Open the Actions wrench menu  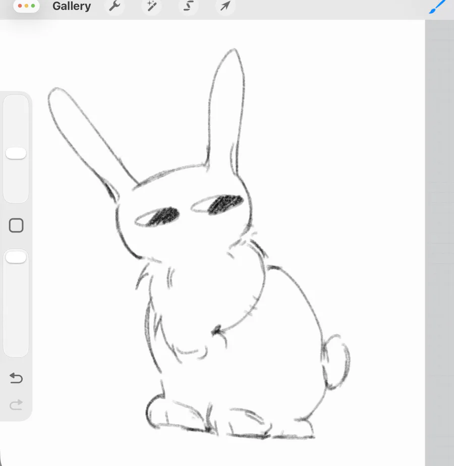(115, 6)
